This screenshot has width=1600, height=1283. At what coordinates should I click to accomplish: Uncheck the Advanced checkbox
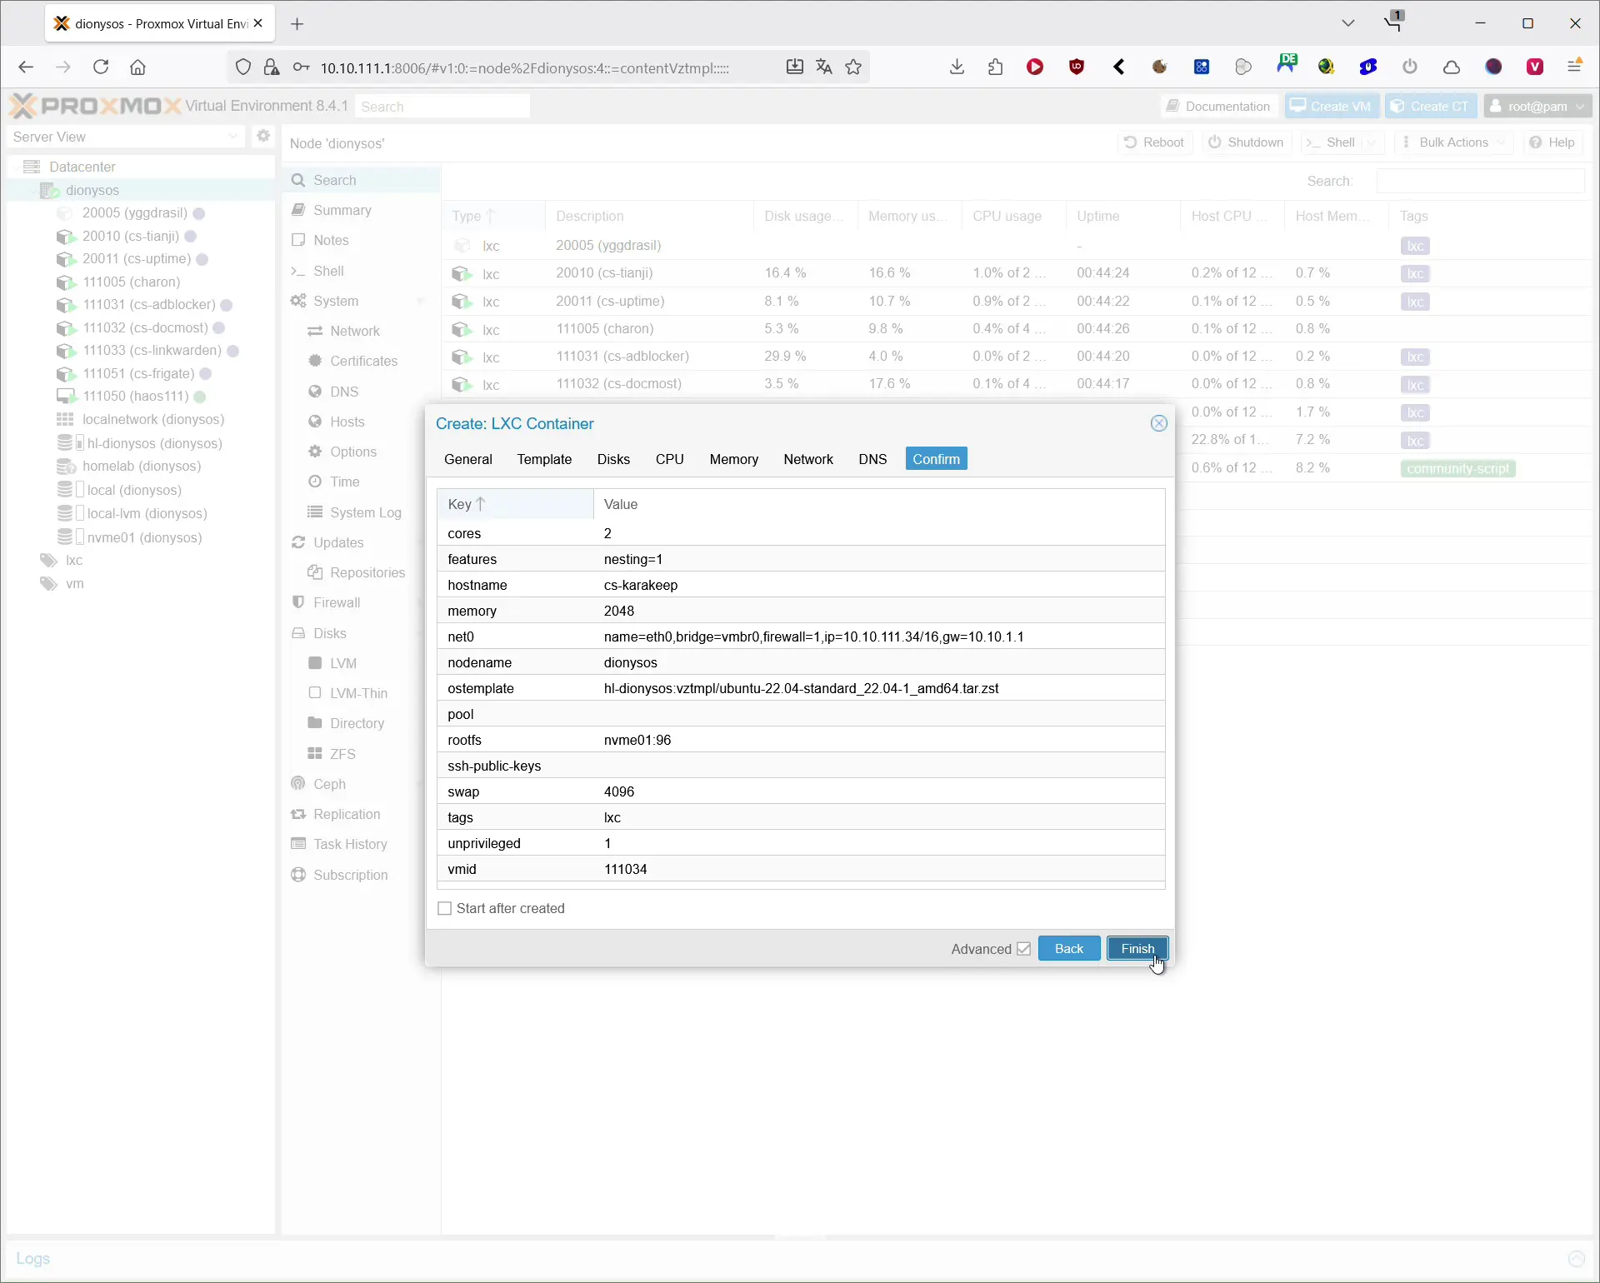1023,949
